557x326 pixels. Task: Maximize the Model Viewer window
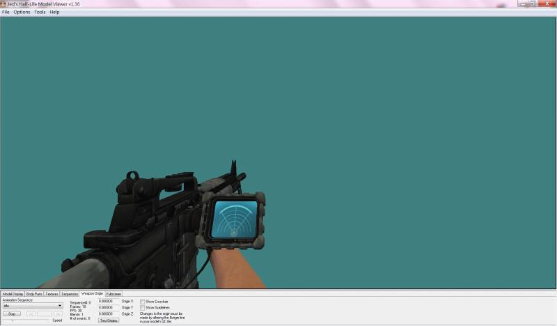pos(533,3)
